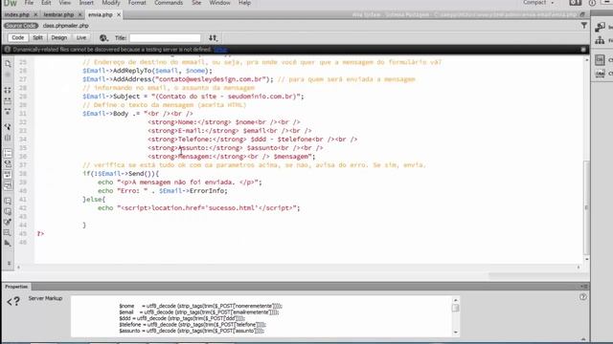This screenshot has height=344, width=613.
Task: Close the lembrar.php tab
Action: click(79, 14)
